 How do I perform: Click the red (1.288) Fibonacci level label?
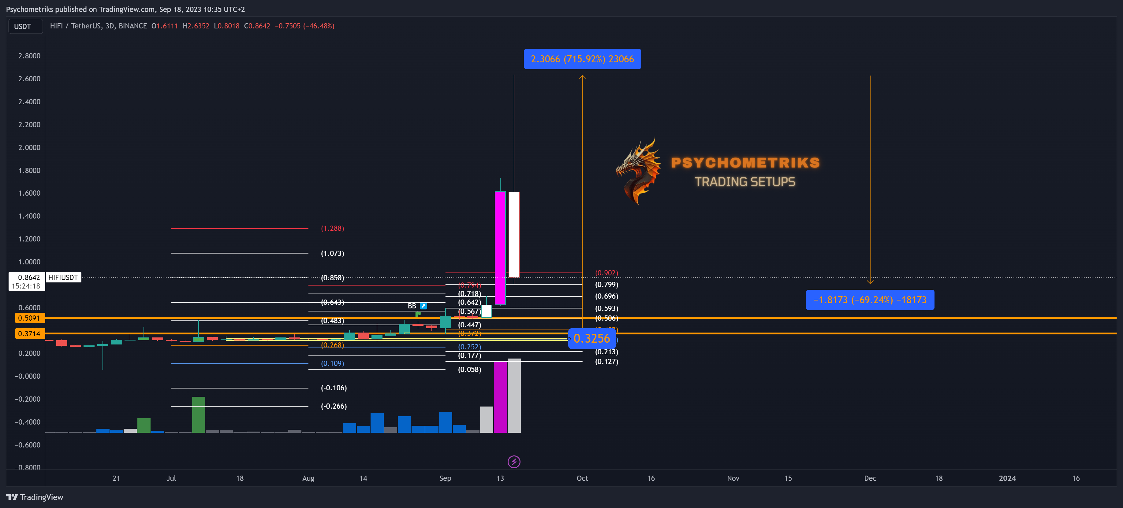point(333,229)
